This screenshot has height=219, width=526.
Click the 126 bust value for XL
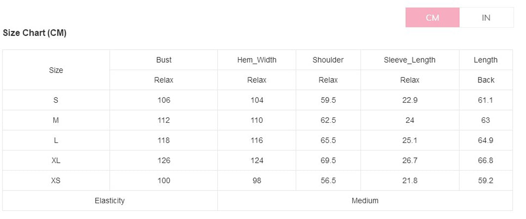tap(163, 161)
